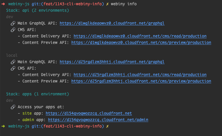Click yellow ✗ symbol before webiny info command
Viewport: 222px width, 136px height.
click(108, 4)
